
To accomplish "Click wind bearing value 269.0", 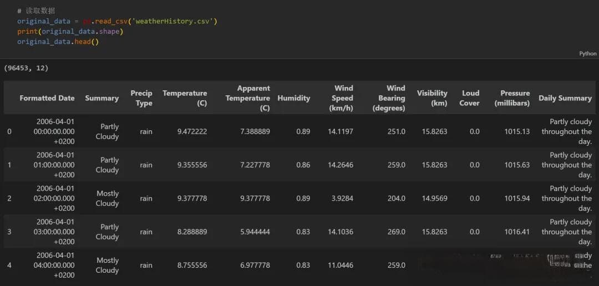I will point(396,232).
